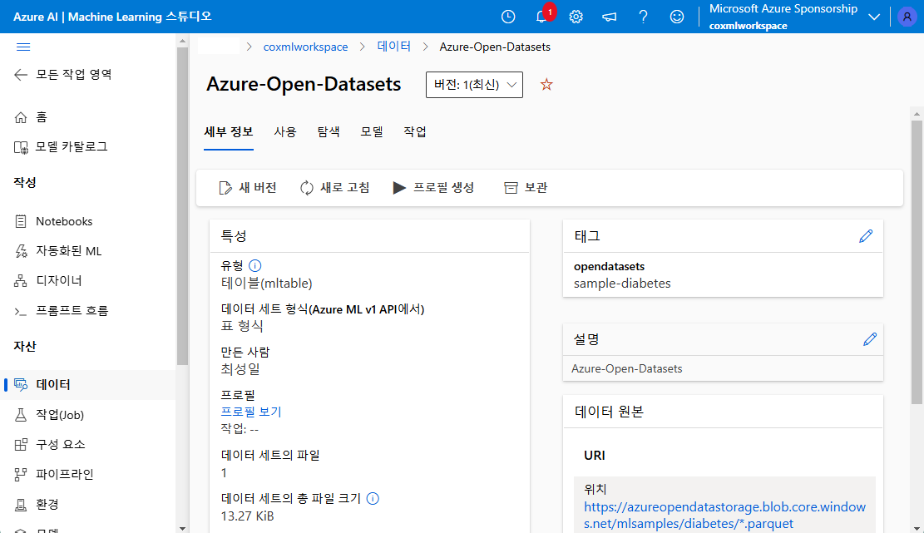
Task: Edit tags with the pencil icon
Action: (x=866, y=236)
